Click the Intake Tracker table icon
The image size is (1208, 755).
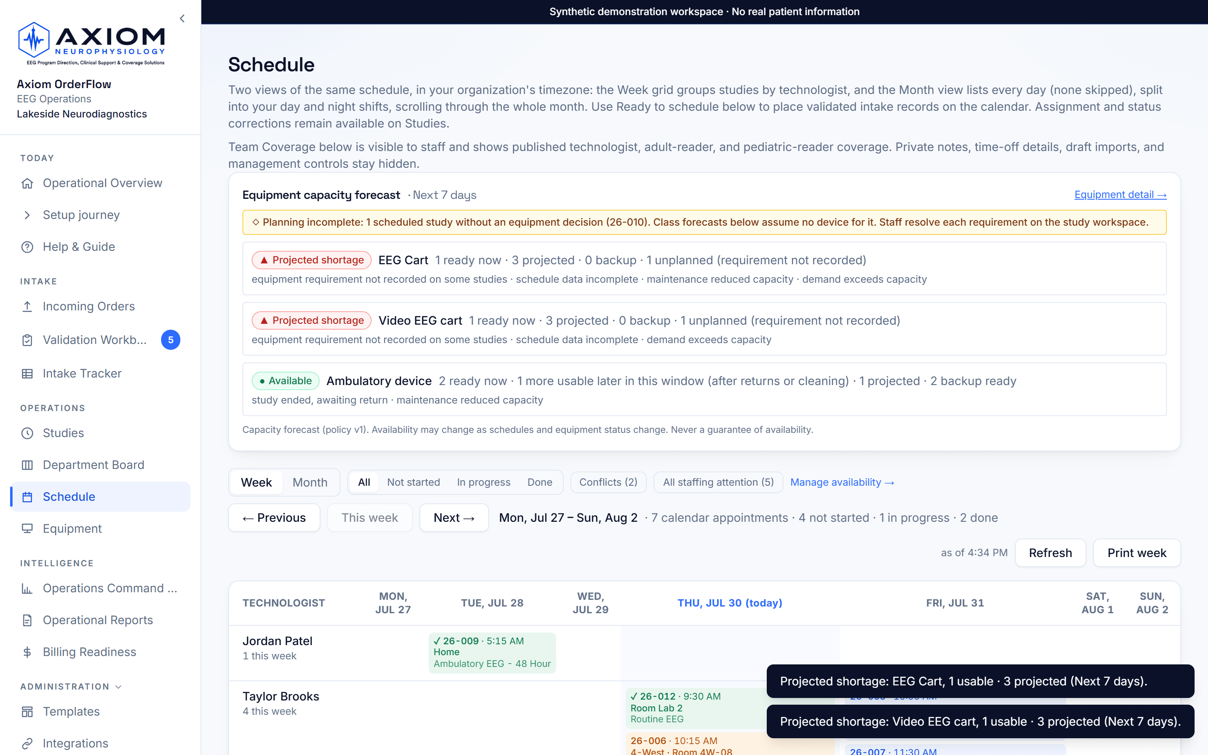[x=27, y=373]
